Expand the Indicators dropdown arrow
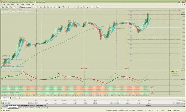 click(x=60, y=7)
